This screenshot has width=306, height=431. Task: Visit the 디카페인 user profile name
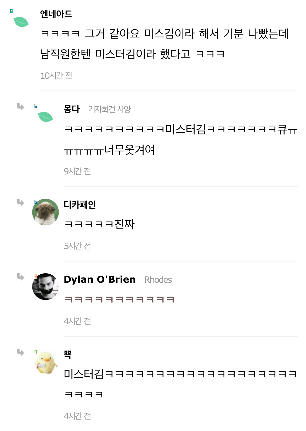80,205
